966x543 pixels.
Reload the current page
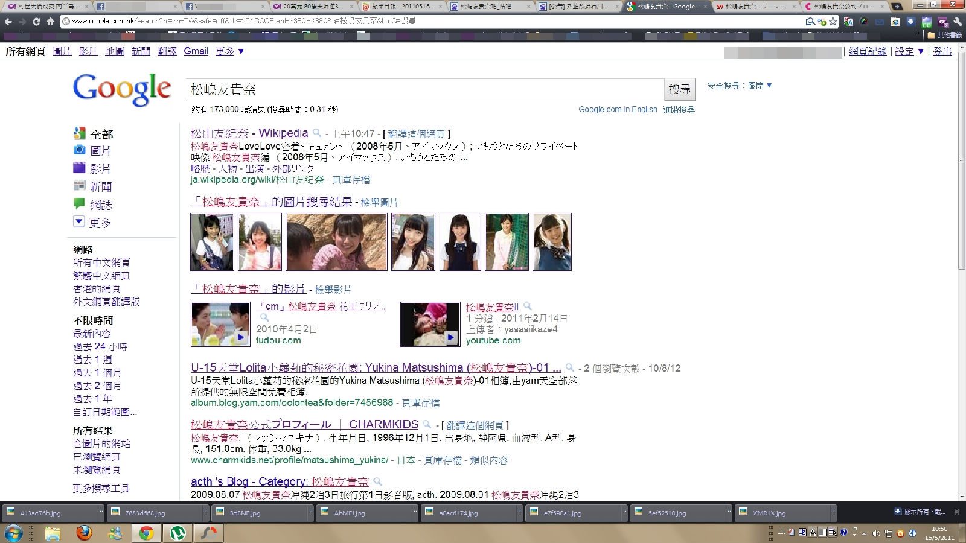click(x=36, y=21)
